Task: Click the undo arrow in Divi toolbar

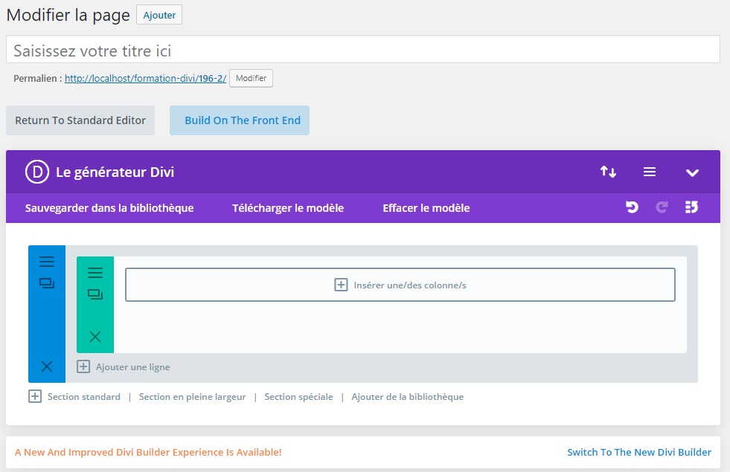Action: coord(632,208)
